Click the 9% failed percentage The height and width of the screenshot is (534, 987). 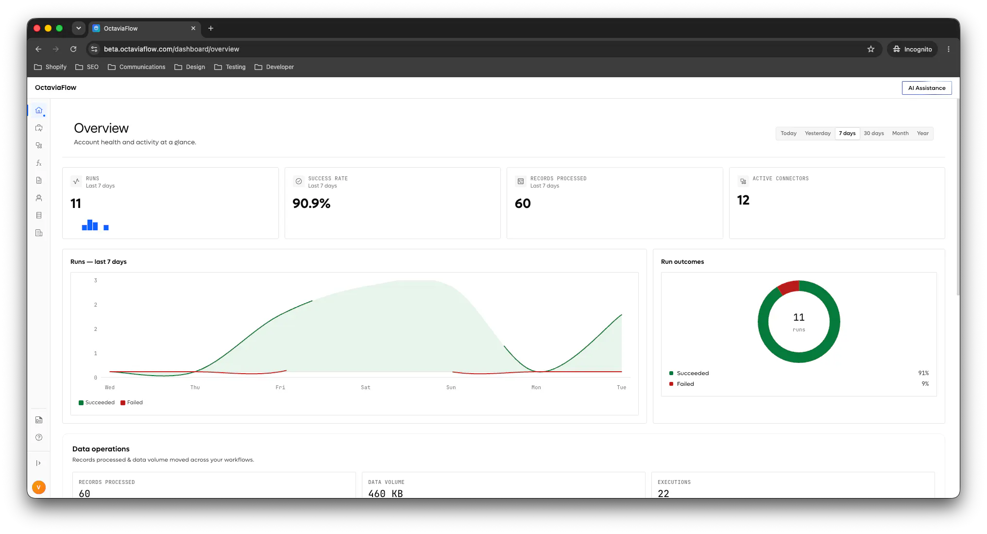tap(925, 384)
